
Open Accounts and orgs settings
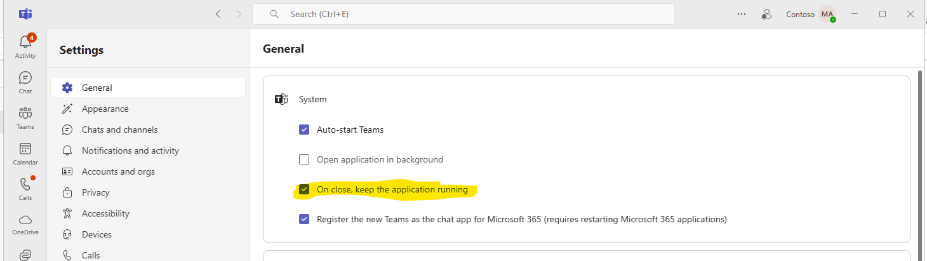pyautogui.click(x=148, y=171)
